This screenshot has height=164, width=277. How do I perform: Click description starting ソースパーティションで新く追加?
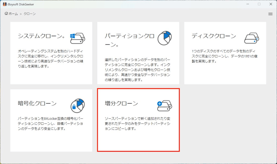137,124
